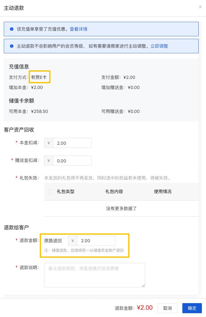This screenshot has width=206, height=317.
Task: Focus the 本金扣减 amount field
Action: click(x=72, y=143)
